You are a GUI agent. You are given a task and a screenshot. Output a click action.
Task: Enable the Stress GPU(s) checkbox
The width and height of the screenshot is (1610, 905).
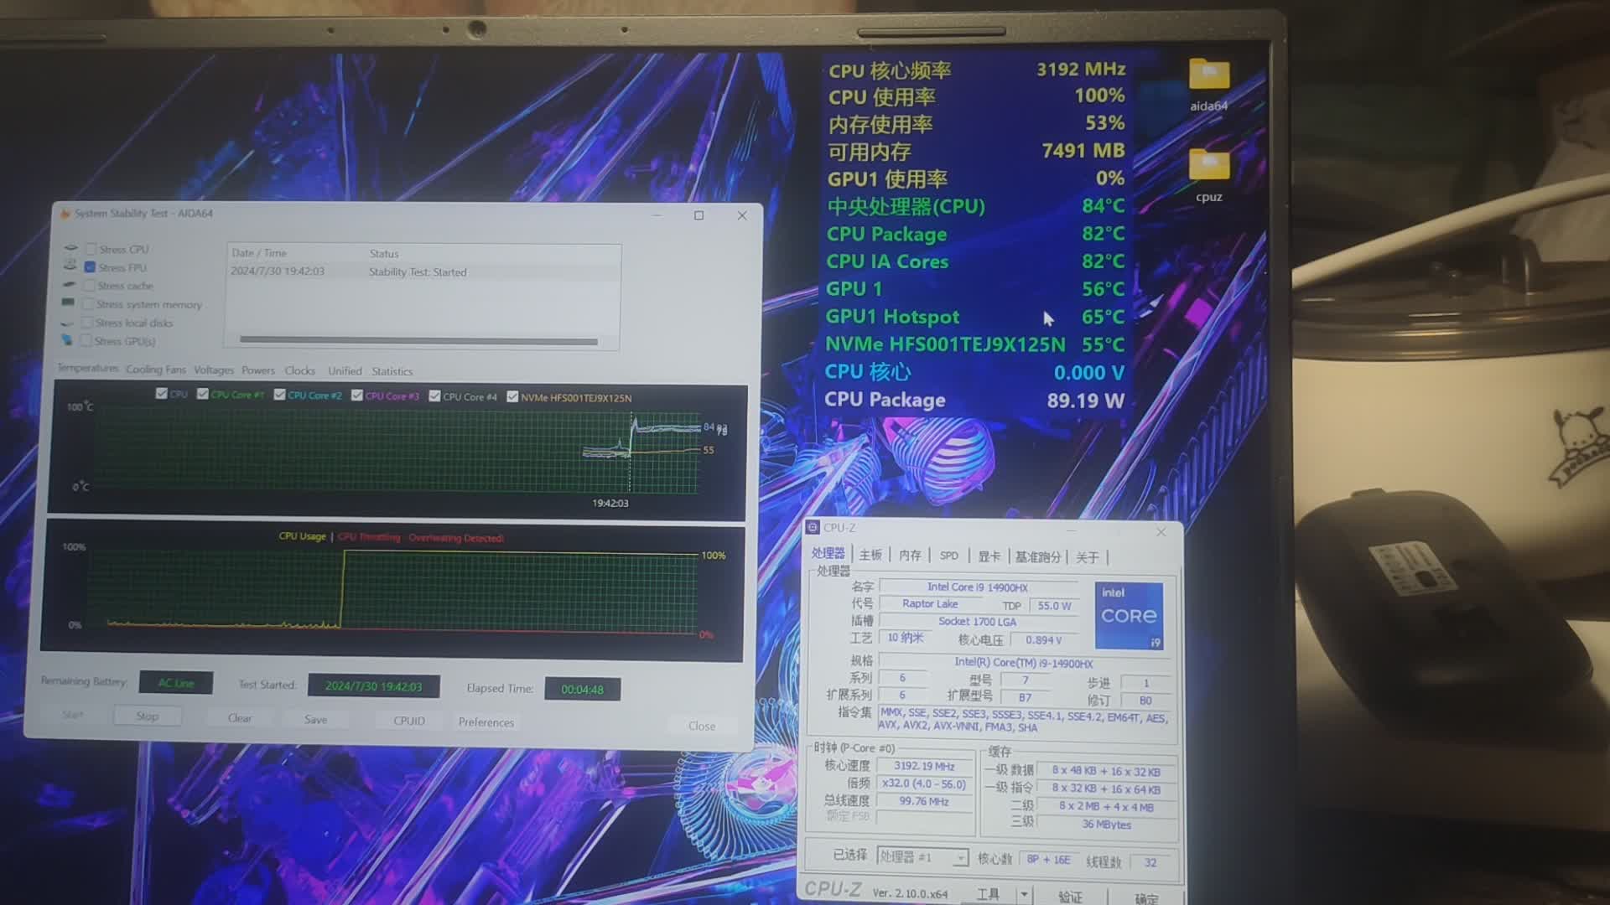86,341
